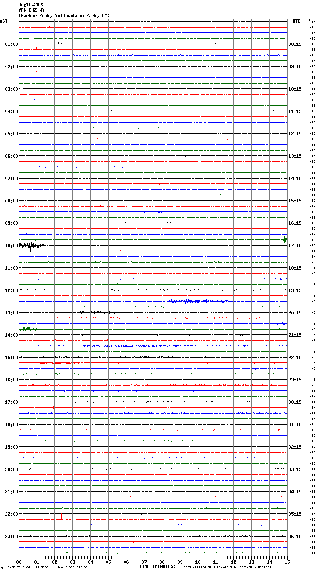Click the MST column header
This screenshot has height=572, width=317.
coord(4,21)
